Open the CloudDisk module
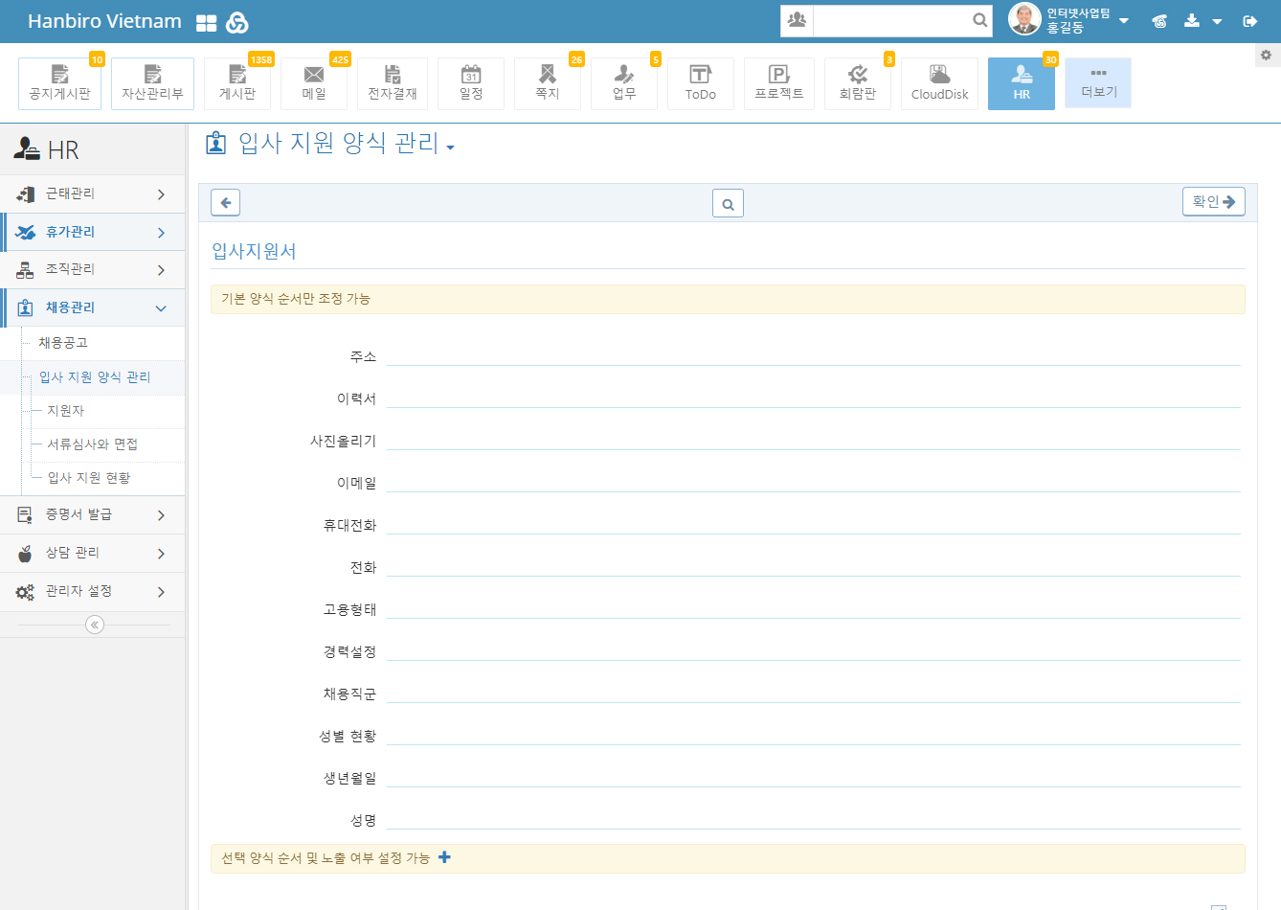Screen dimensions: 1281x910 [939, 83]
